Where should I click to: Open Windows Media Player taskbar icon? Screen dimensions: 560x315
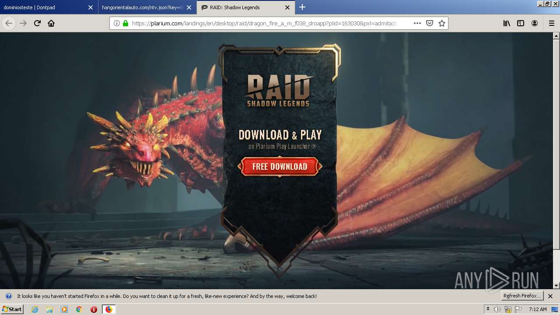(x=64, y=309)
